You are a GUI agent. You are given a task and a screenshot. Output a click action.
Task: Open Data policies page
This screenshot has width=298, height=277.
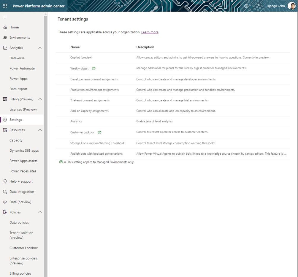click(19, 222)
